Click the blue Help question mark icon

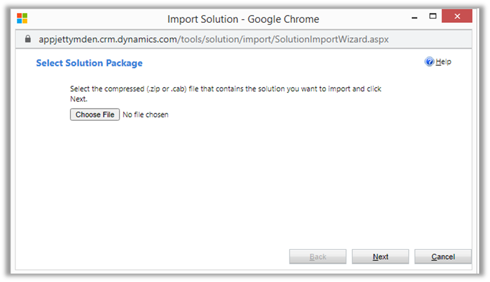click(x=429, y=62)
